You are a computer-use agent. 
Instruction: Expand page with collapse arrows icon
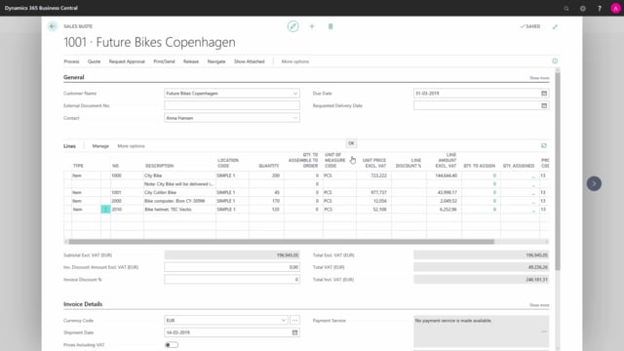(555, 26)
